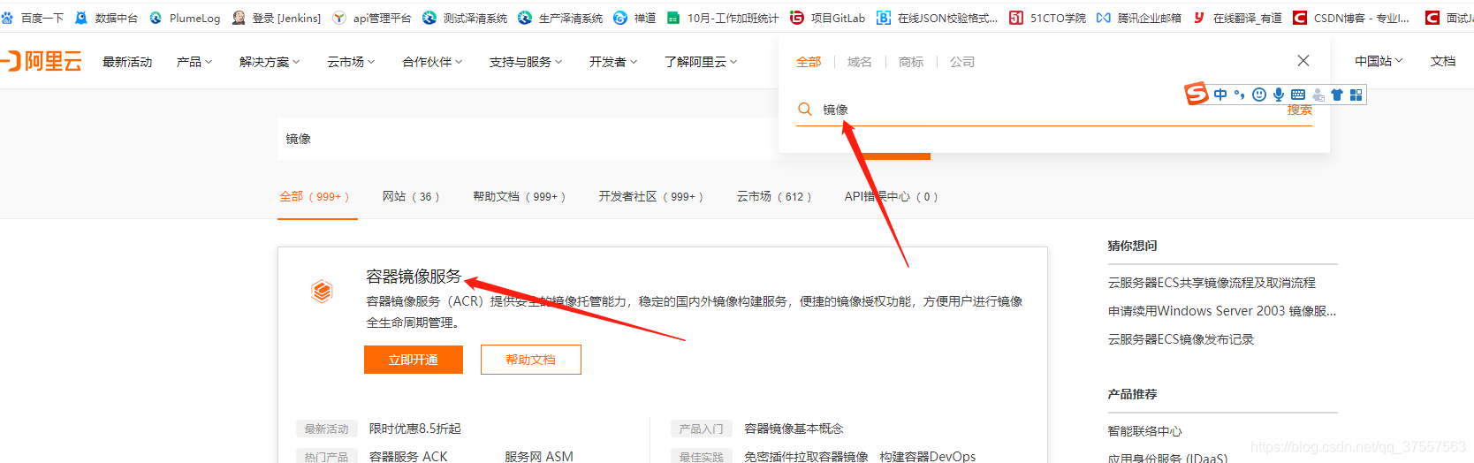The height and width of the screenshot is (463, 1474).
Task: Open the CSDN博客 bookmark
Action: tap(1352, 18)
